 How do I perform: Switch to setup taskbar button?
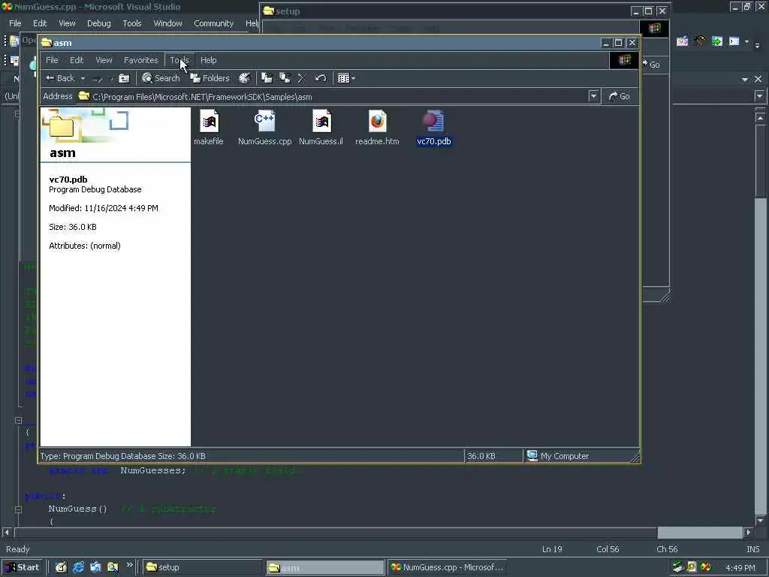(203, 567)
